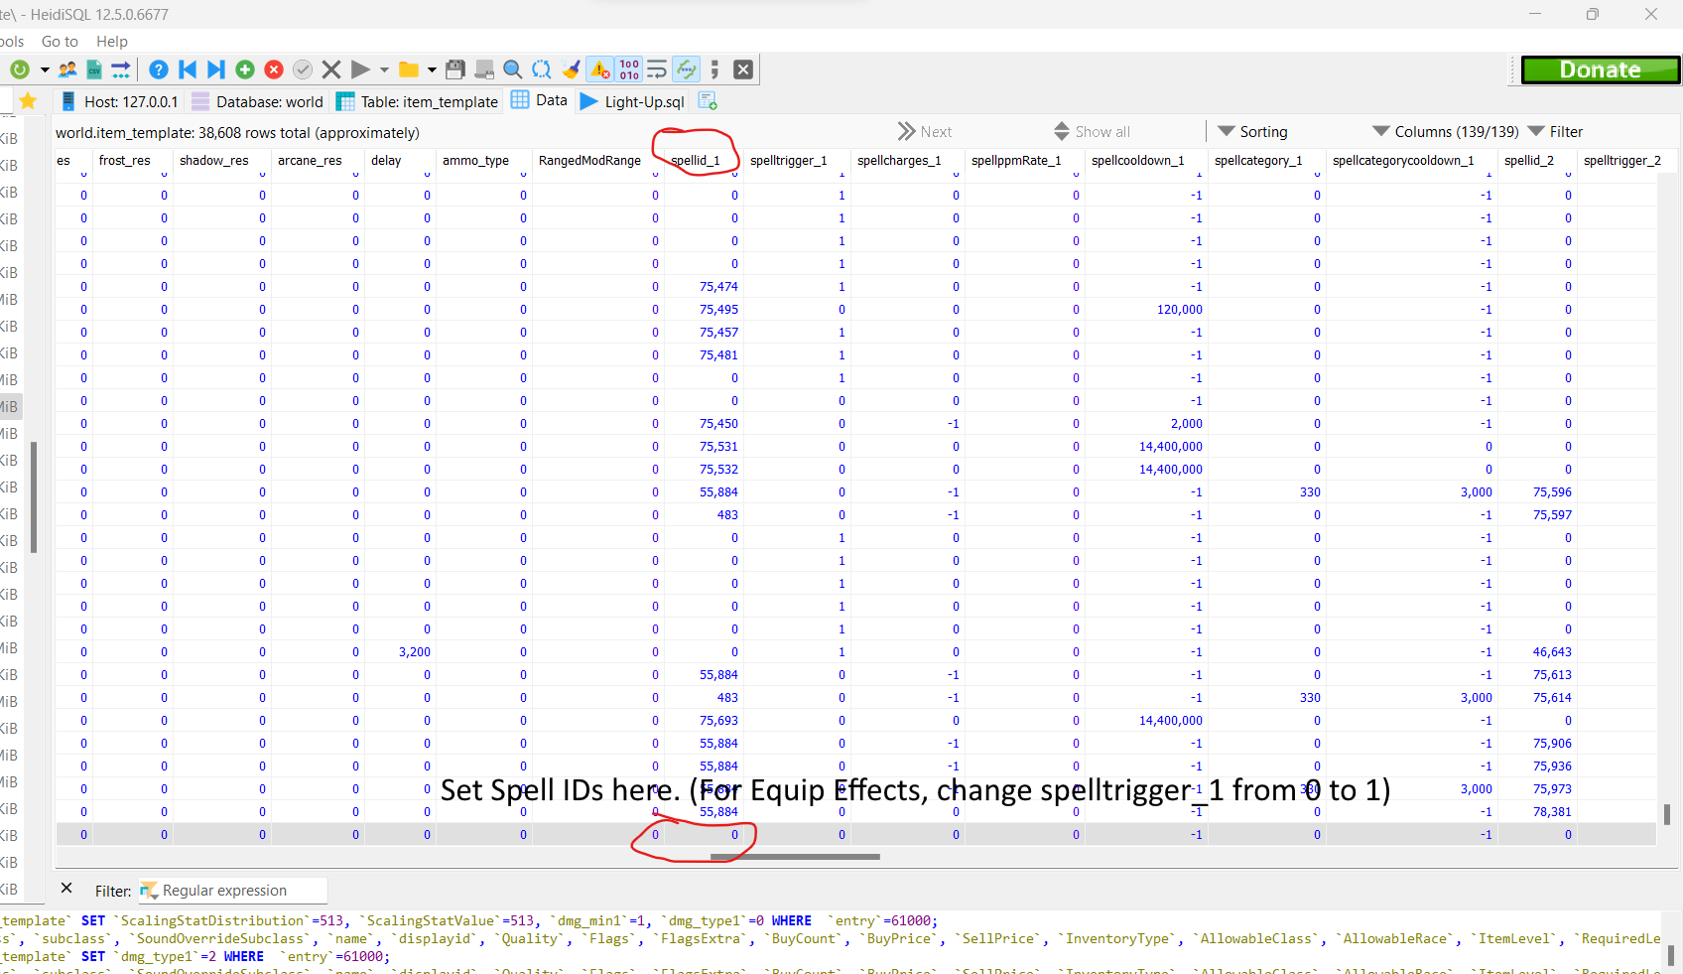Click the Next rows button
1683x974 pixels.
click(x=924, y=132)
